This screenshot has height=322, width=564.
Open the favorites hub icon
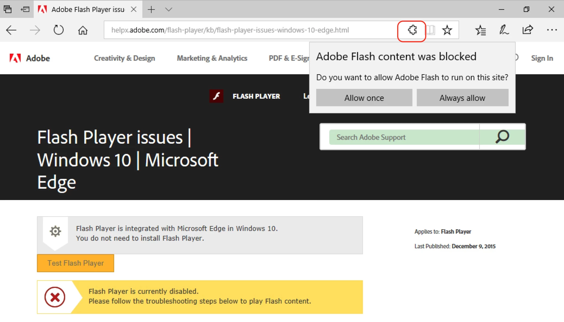[x=480, y=30]
